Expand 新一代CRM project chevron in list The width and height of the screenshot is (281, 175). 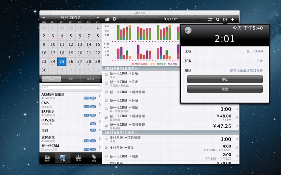click(100, 147)
